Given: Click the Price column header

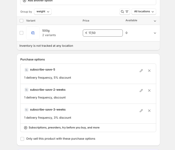Looking at the screenshot, I should pyautogui.click(x=86, y=21).
